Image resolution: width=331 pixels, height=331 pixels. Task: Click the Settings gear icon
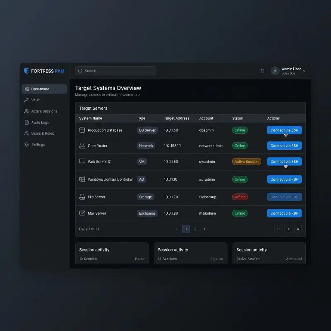coord(26,144)
